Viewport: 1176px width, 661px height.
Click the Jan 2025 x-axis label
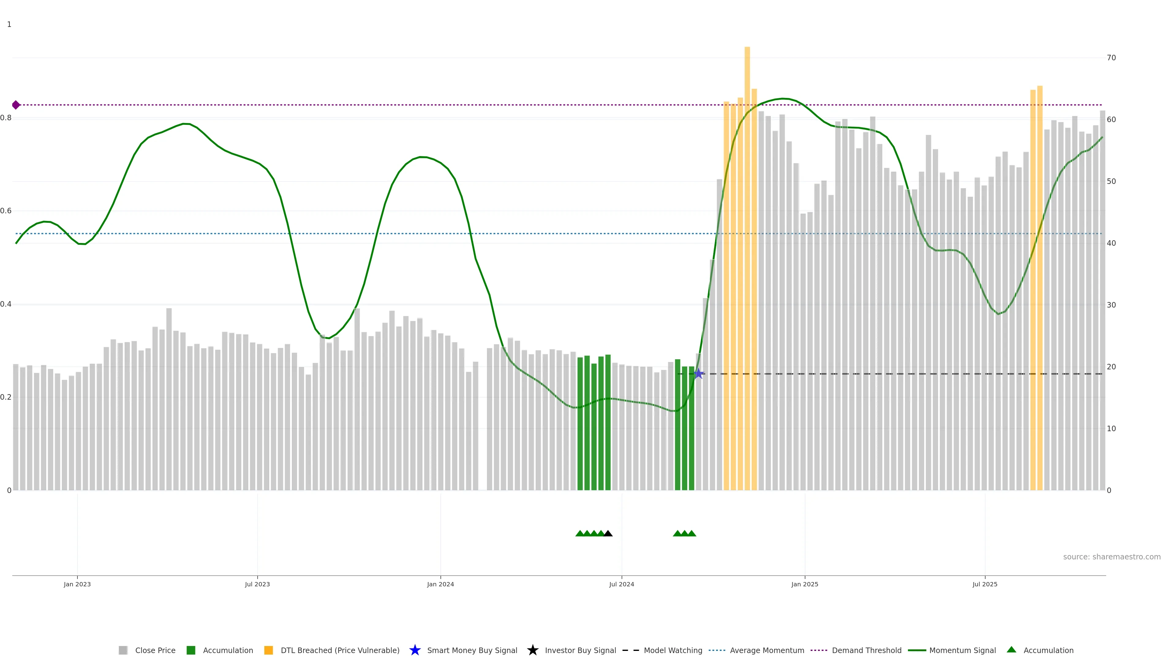(x=805, y=584)
